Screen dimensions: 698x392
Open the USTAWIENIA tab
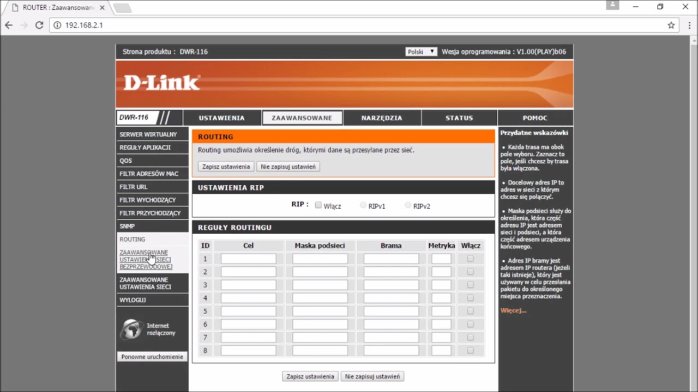pyautogui.click(x=221, y=118)
